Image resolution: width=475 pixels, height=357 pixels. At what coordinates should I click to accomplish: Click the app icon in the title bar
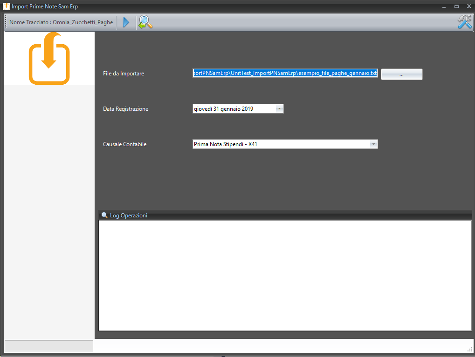6,7
